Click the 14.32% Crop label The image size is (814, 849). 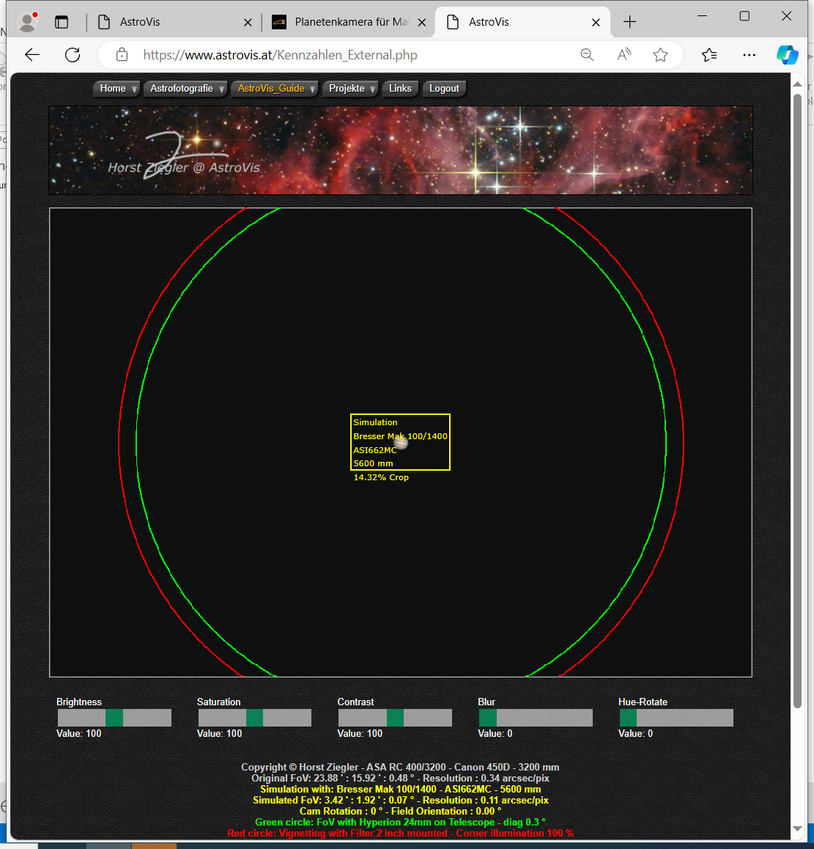pos(381,477)
